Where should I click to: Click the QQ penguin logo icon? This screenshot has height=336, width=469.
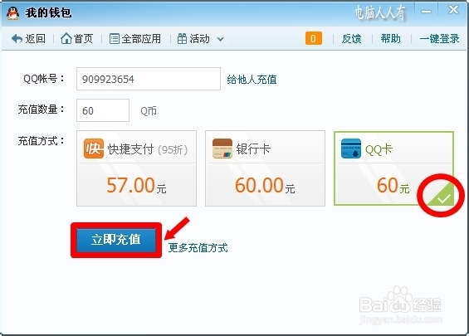click(x=12, y=13)
